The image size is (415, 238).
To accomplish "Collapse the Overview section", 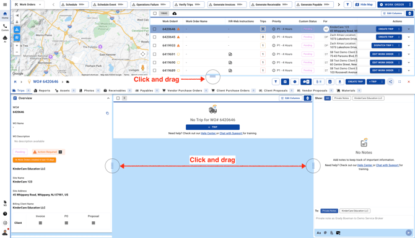I will point(108,98).
